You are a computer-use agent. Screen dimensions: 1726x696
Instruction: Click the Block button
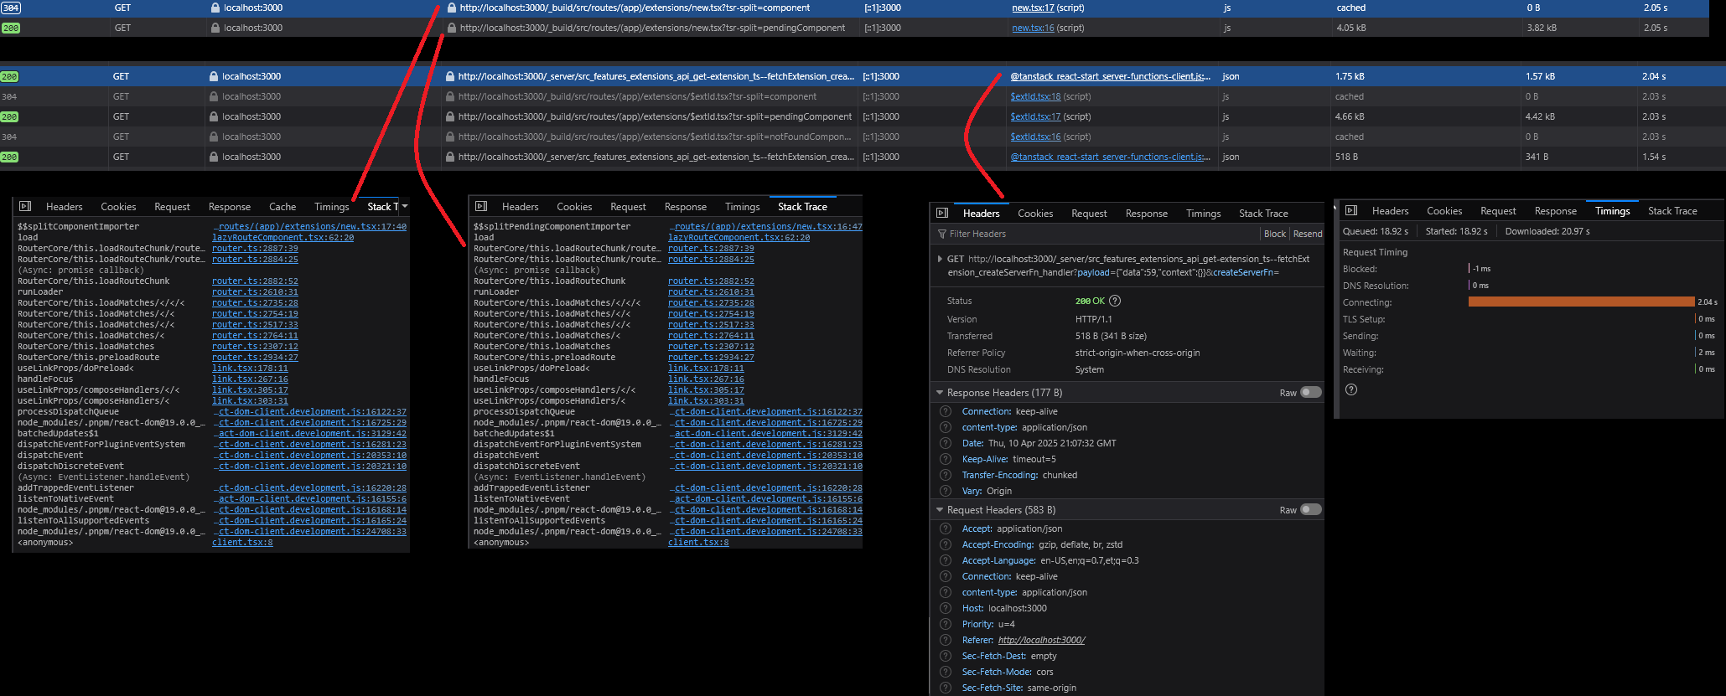pos(1274,234)
